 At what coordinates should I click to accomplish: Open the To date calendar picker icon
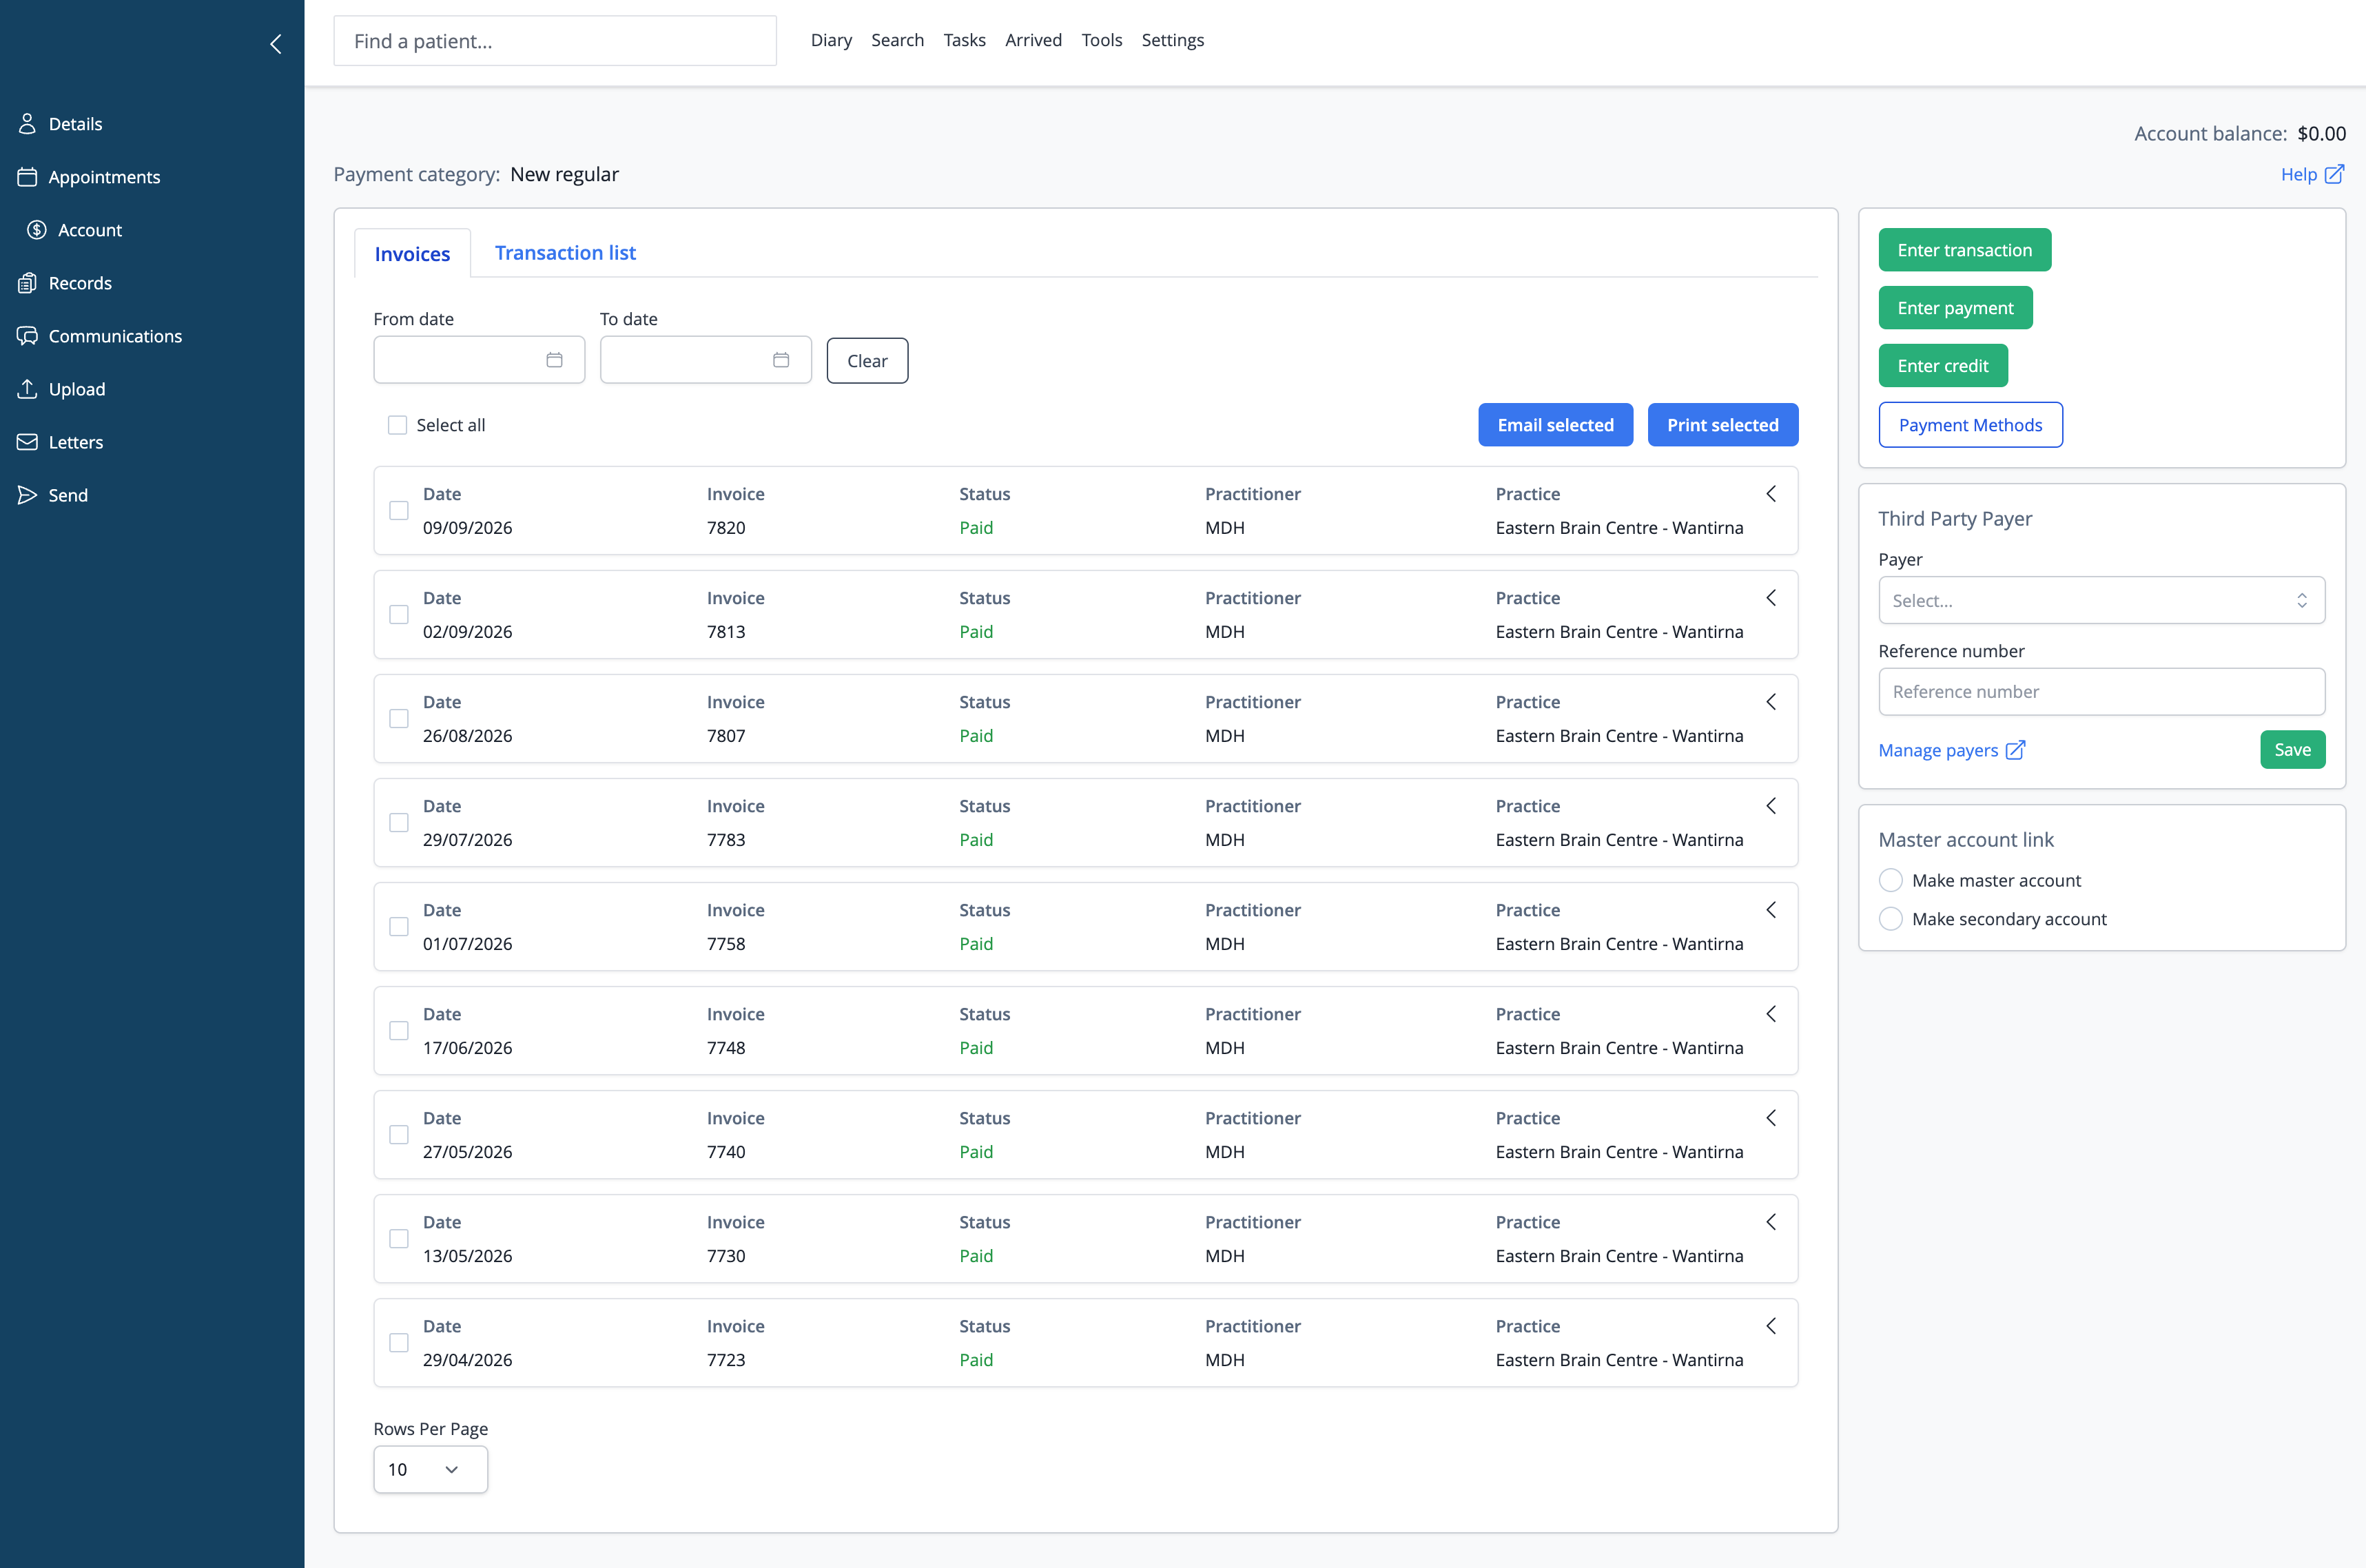781,360
